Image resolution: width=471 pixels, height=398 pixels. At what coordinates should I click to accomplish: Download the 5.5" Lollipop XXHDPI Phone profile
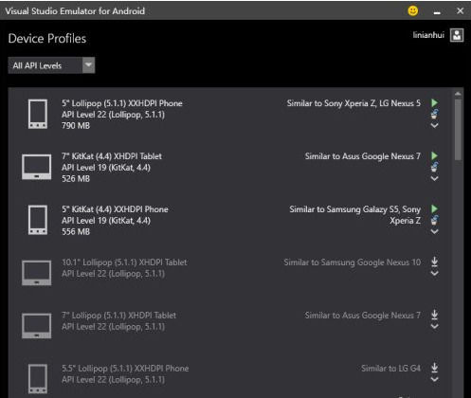pyautogui.click(x=435, y=368)
